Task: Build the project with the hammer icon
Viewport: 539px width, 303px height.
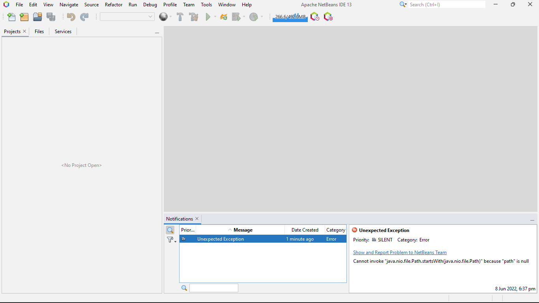Action: [x=180, y=17]
